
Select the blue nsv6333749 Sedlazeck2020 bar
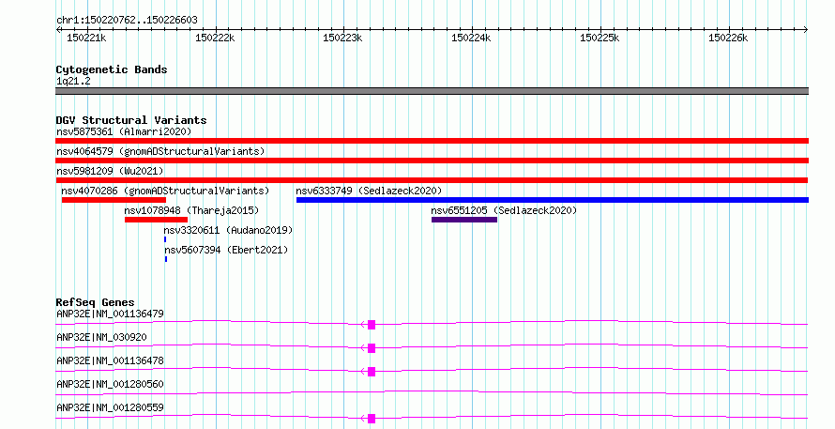point(553,200)
